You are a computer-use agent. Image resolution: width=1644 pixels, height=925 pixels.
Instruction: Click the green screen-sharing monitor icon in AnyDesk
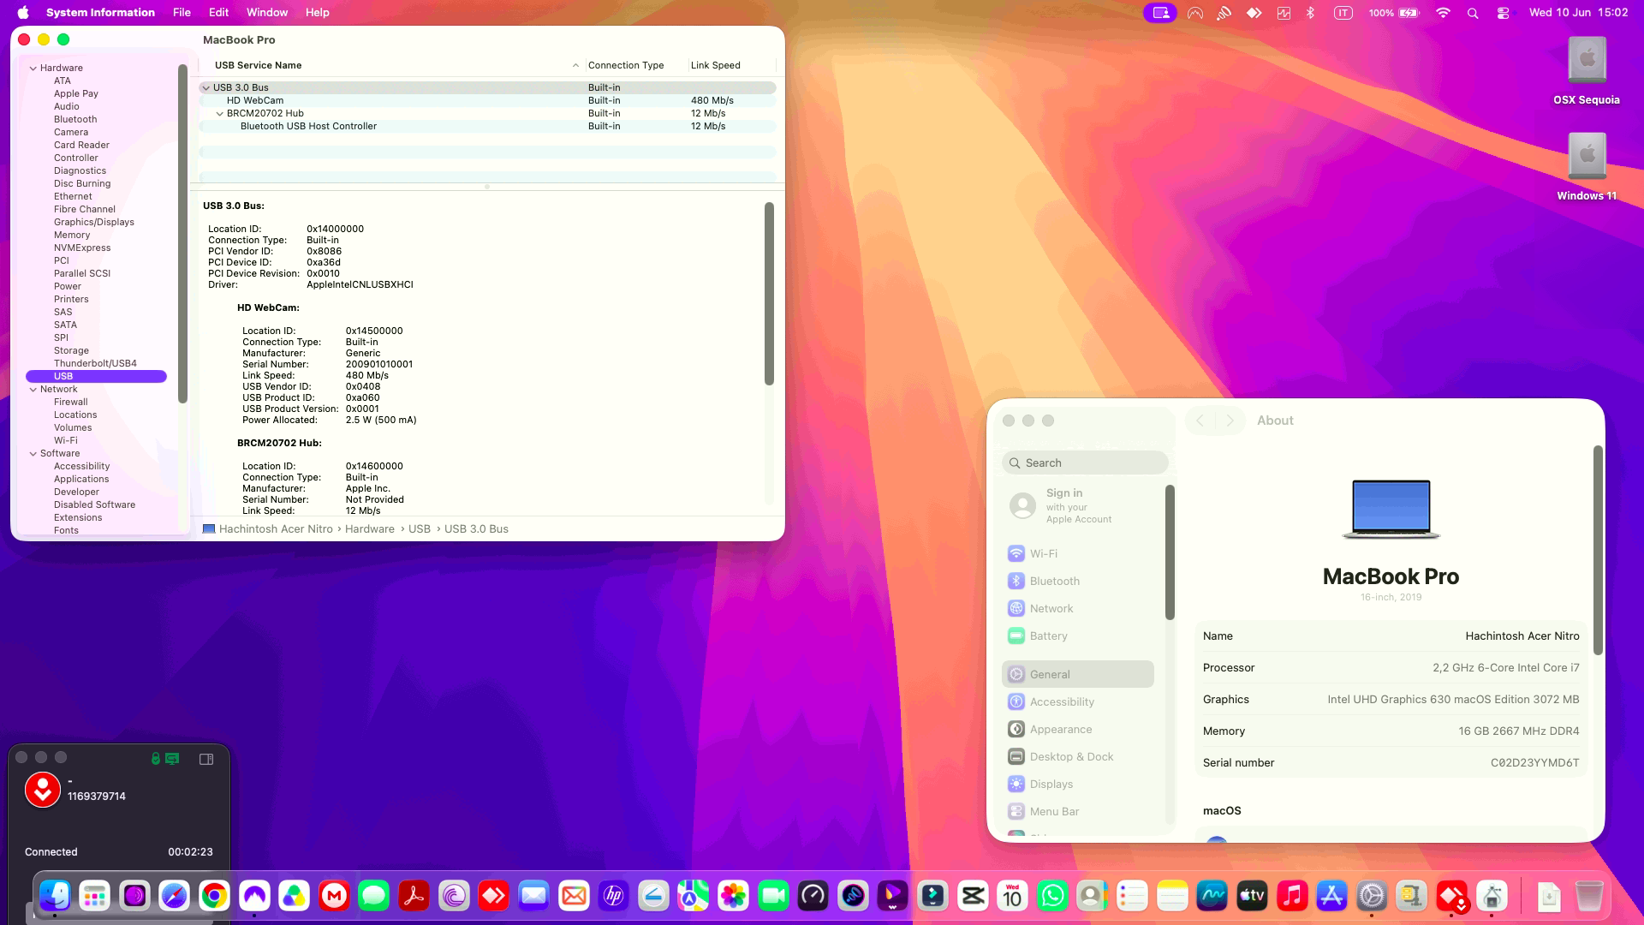pyautogui.click(x=172, y=758)
